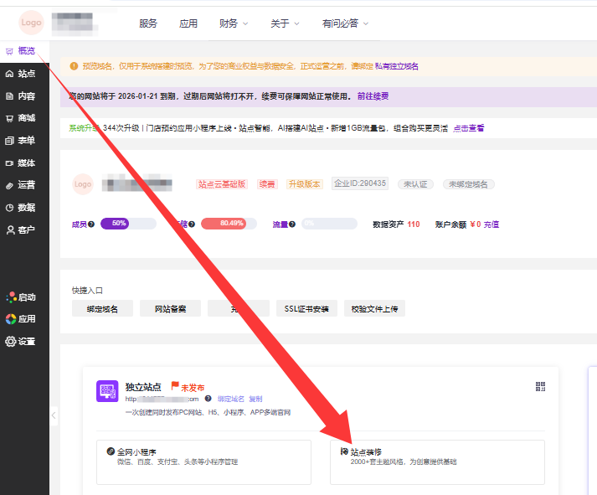
Task: Open the 有问必答 dropdown
Action: [345, 23]
